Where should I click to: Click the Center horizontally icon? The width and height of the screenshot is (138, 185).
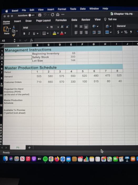(81, 33)
